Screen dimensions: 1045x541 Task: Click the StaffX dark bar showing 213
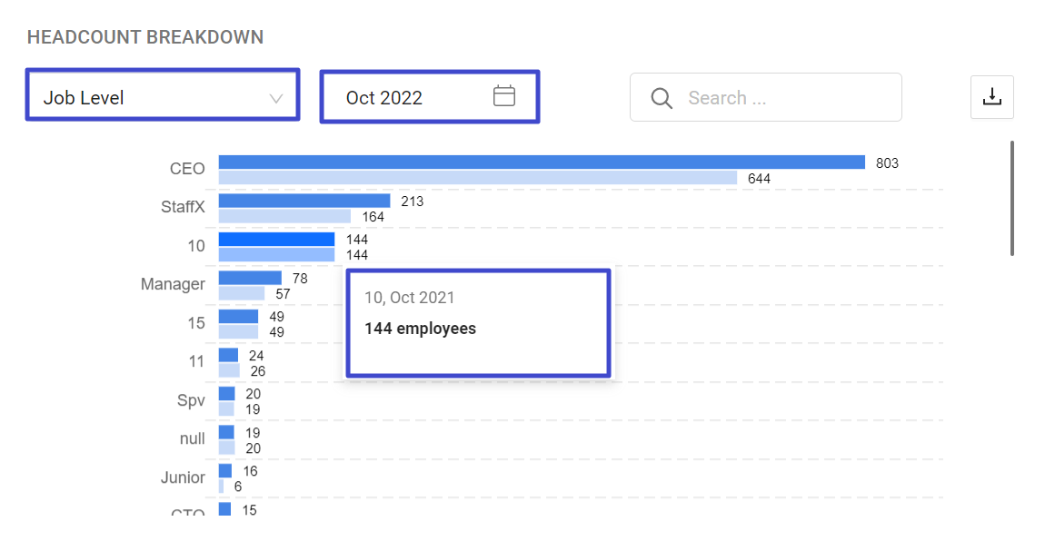click(304, 201)
